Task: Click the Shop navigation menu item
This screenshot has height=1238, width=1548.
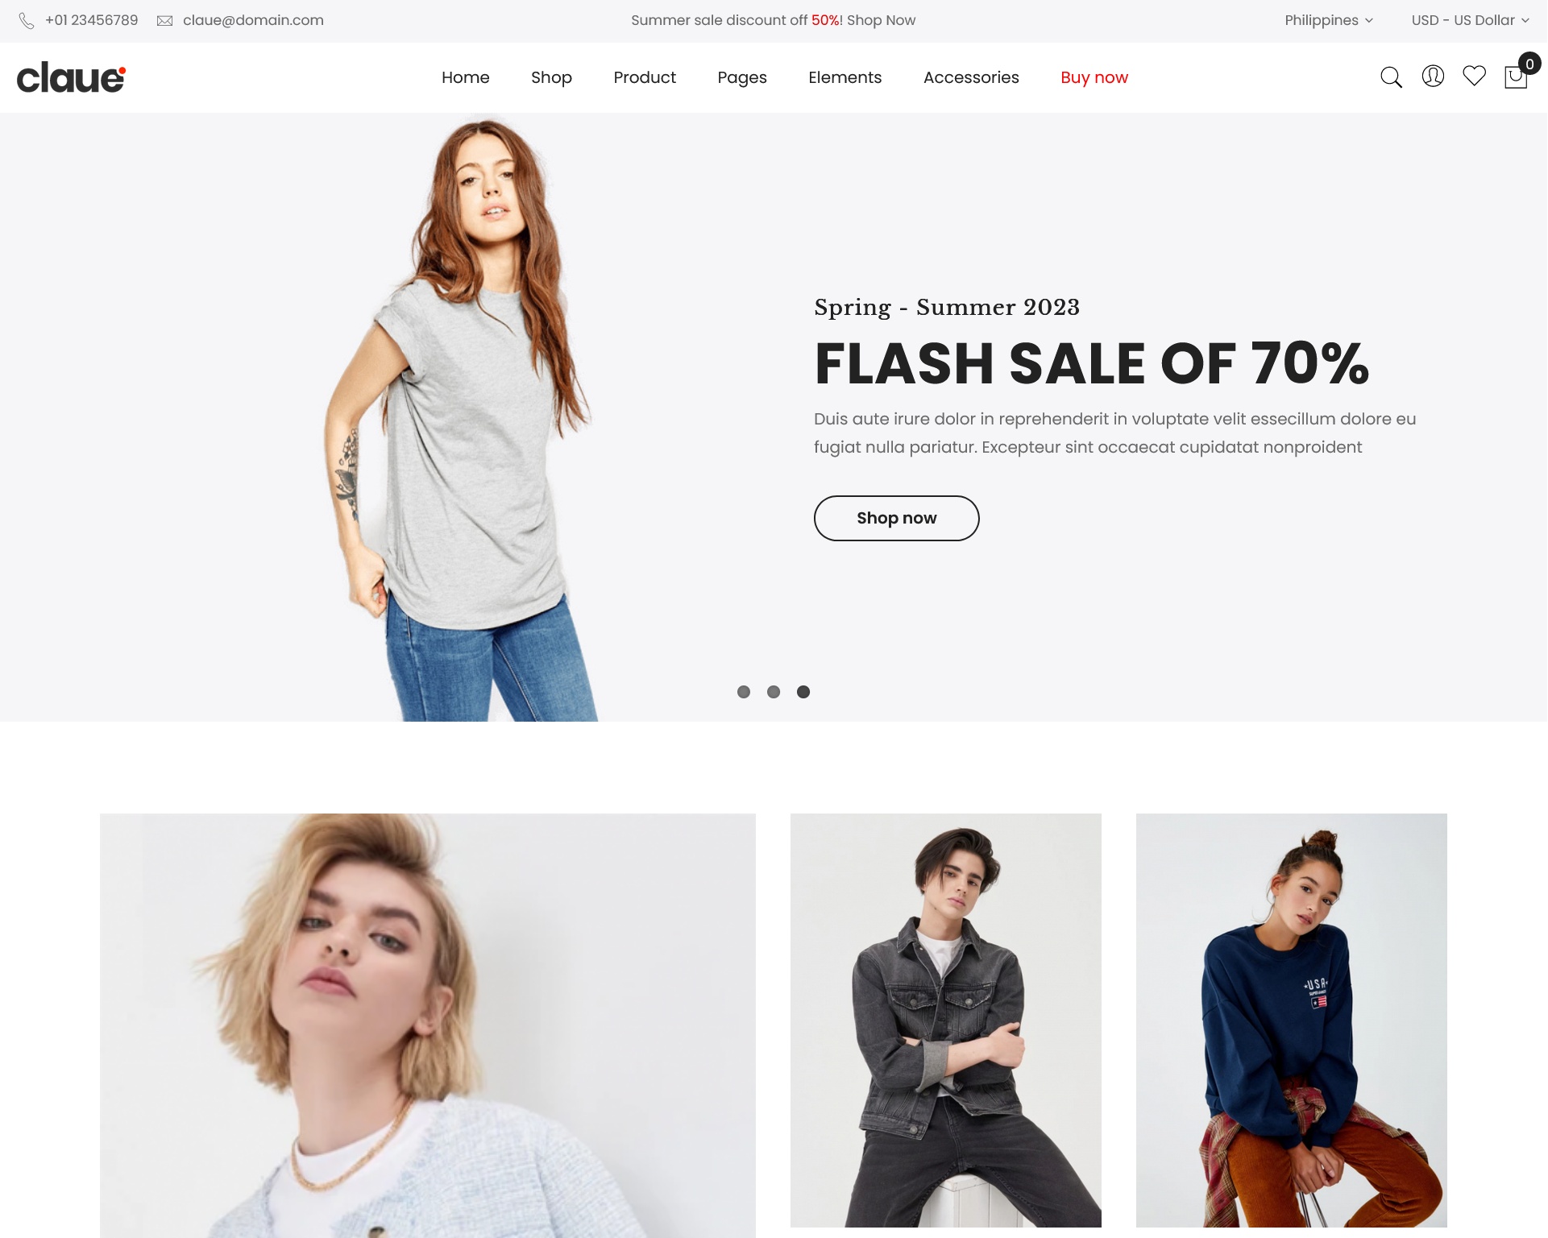Action: coord(551,77)
